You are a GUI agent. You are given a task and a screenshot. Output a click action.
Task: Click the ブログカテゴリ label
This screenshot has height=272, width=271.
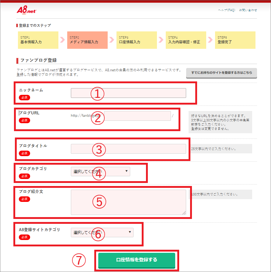(33, 169)
